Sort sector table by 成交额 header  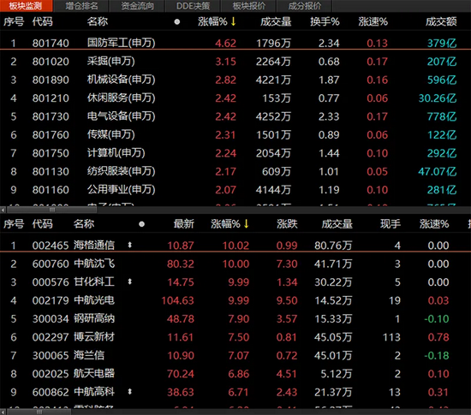coord(441,21)
